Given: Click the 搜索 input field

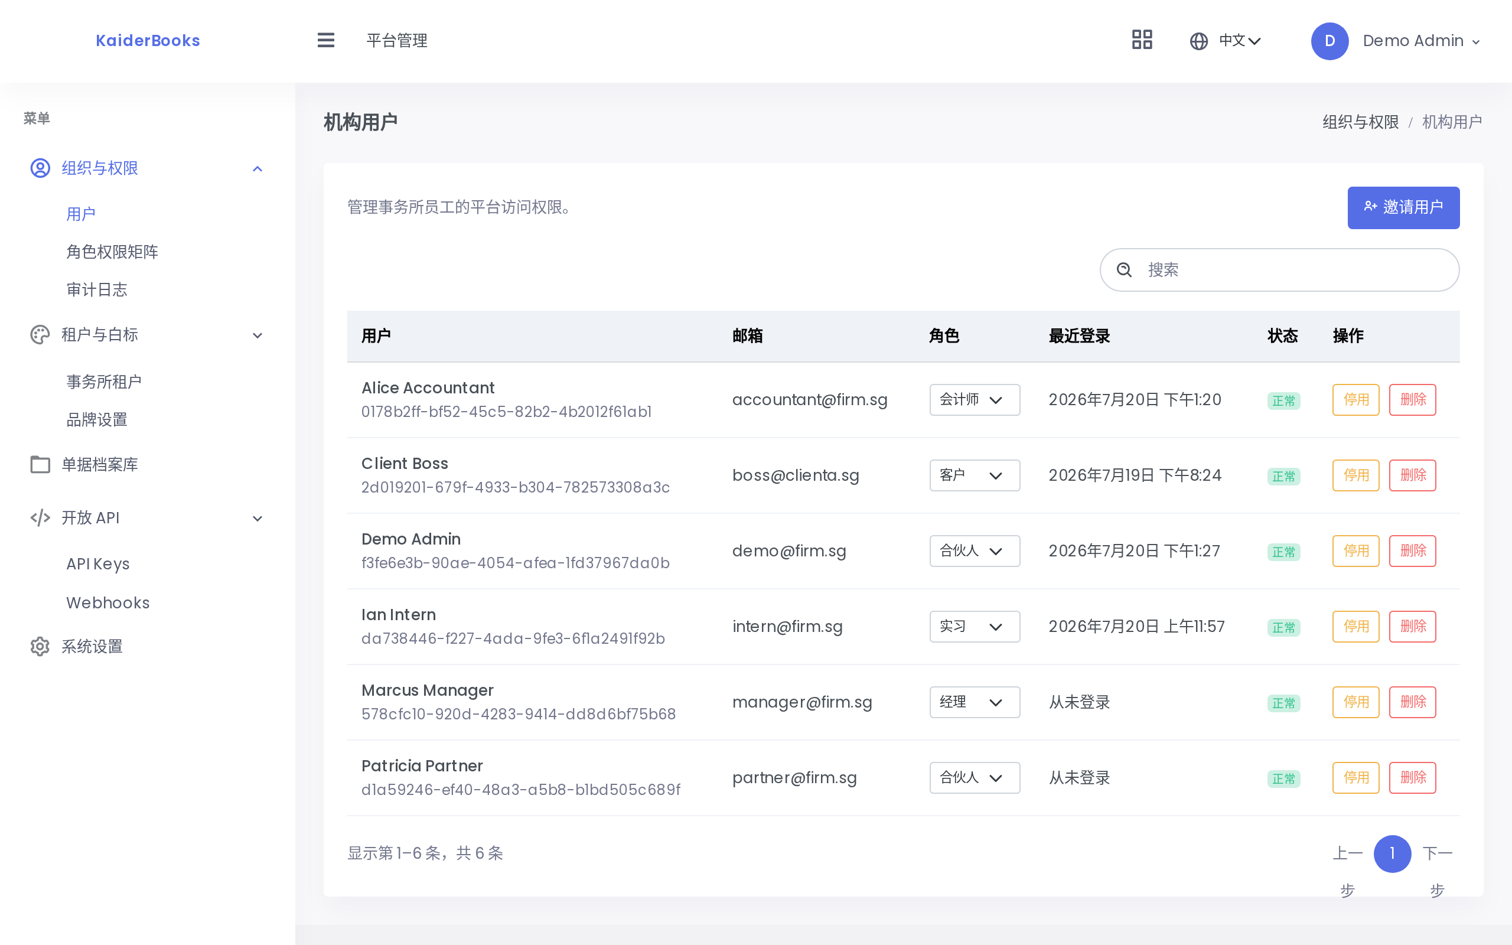Looking at the screenshot, I should coord(1279,270).
